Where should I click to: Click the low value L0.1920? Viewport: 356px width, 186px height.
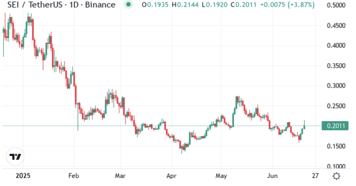tap(215, 5)
